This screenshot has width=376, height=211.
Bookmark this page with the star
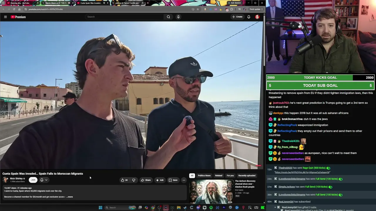click(198, 9)
